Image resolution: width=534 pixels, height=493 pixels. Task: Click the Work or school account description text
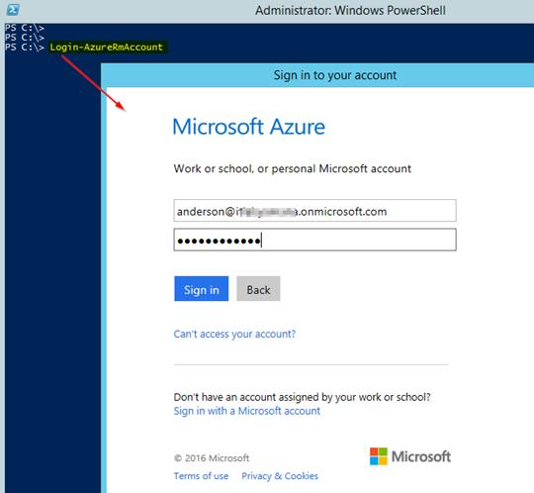pos(292,168)
